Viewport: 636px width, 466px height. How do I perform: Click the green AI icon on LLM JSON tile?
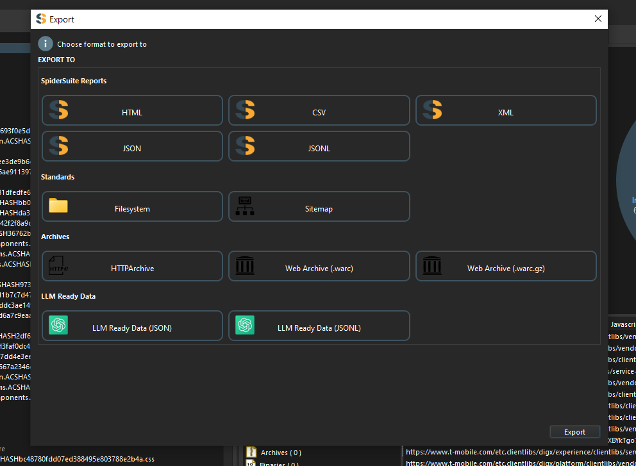[58, 325]
